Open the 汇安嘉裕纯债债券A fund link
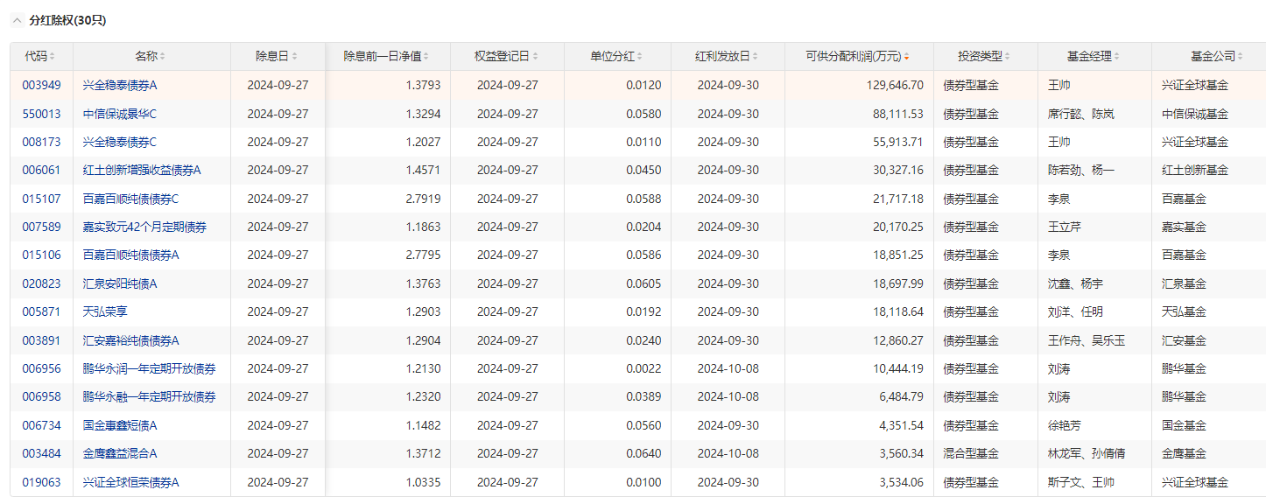The height and width of the screenshot is (497, 1266). [x=130, y=340]
